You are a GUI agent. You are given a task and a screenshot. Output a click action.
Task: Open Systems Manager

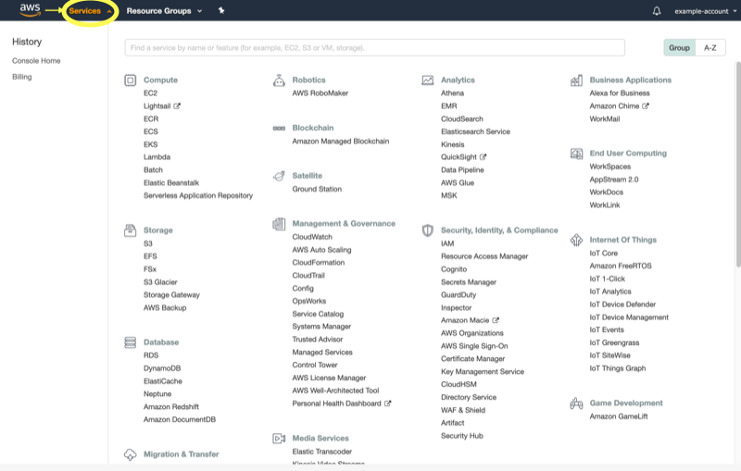(x=321, y=327)
